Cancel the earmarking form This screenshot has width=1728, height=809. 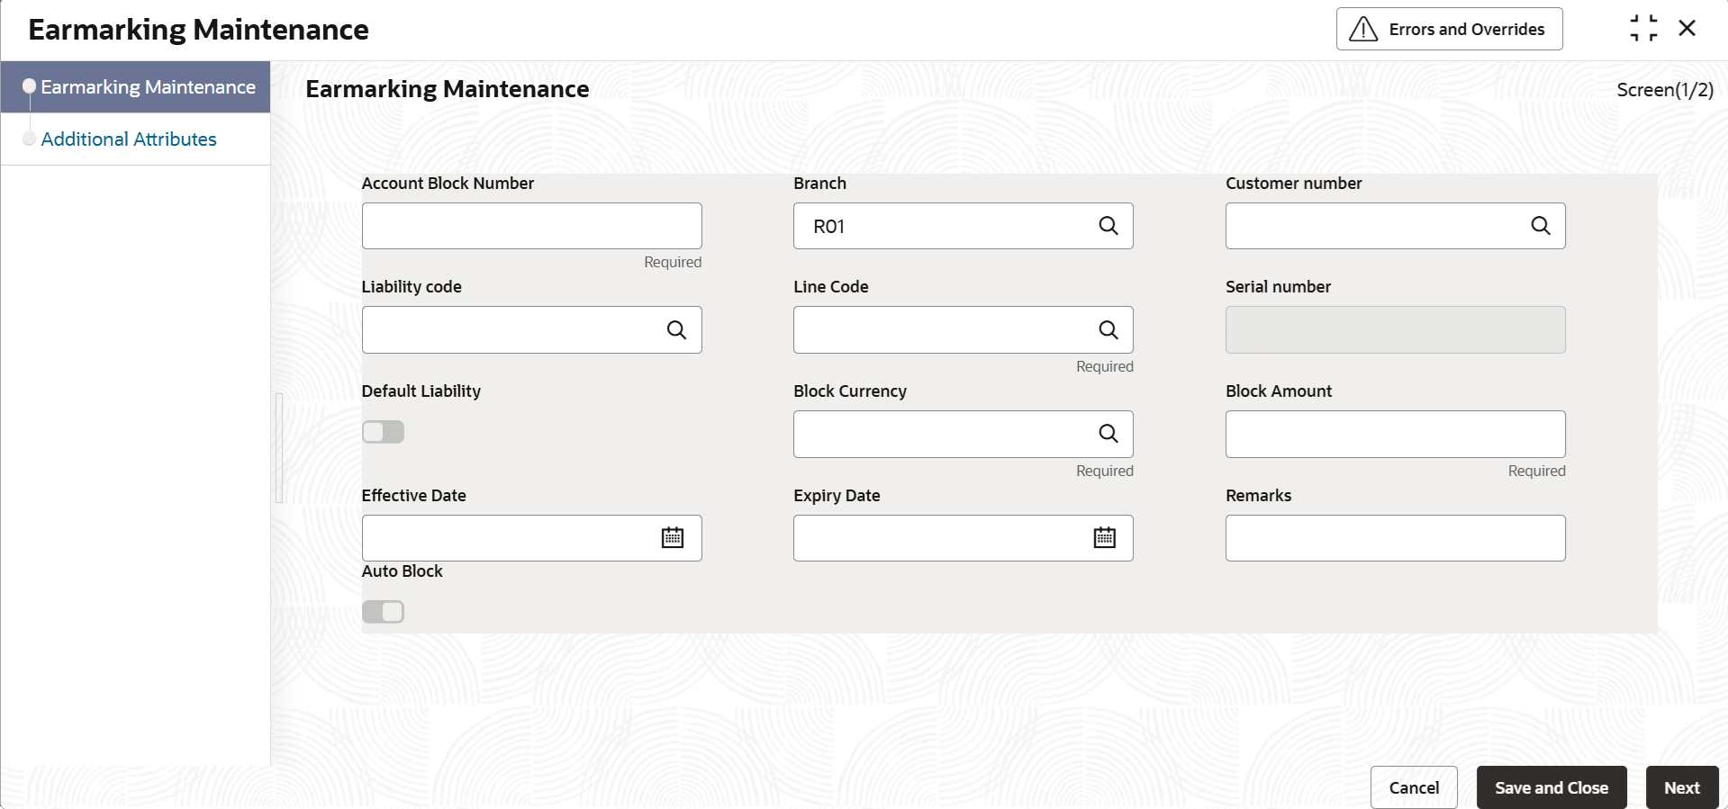pos(1414,787)
